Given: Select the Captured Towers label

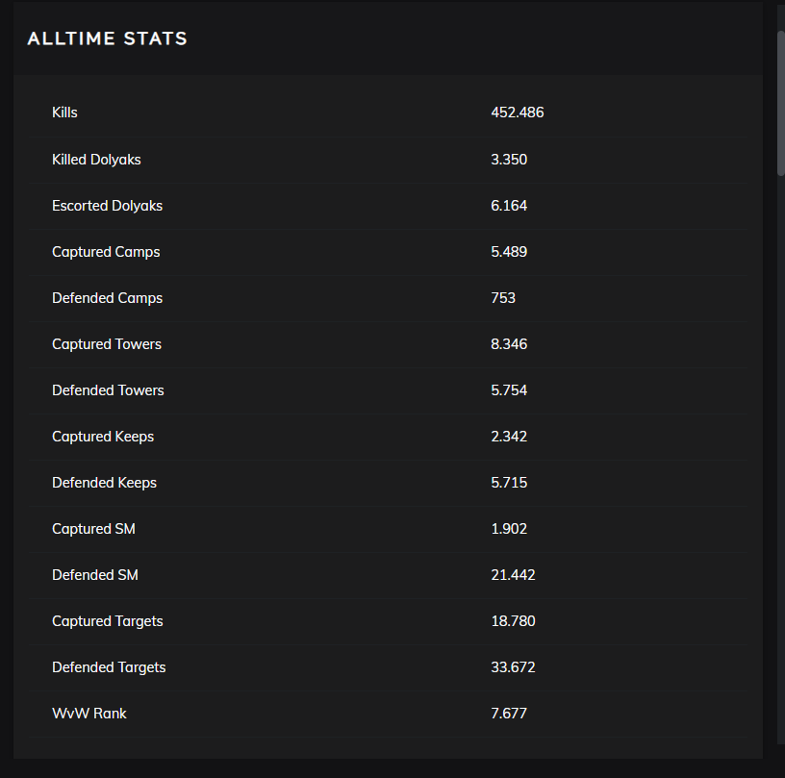Looking at the screenshot, I should coord(107,344).
